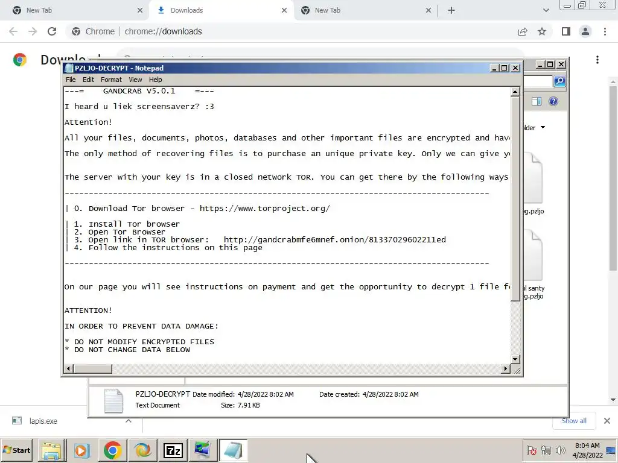
Task: Click Show all downloads link
Action: (x=574, y=421)
